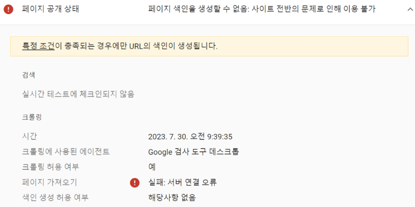Screen dimensions: 415x207
Task: Open the 특정 조건 link
Action: click(38, 46)
